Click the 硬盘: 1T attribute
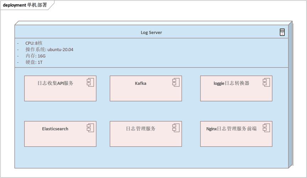Viewport: 307px width, 178px height. 34,62
